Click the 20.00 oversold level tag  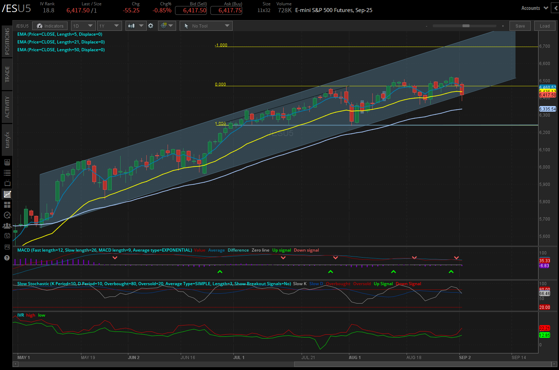pos(545,307)
